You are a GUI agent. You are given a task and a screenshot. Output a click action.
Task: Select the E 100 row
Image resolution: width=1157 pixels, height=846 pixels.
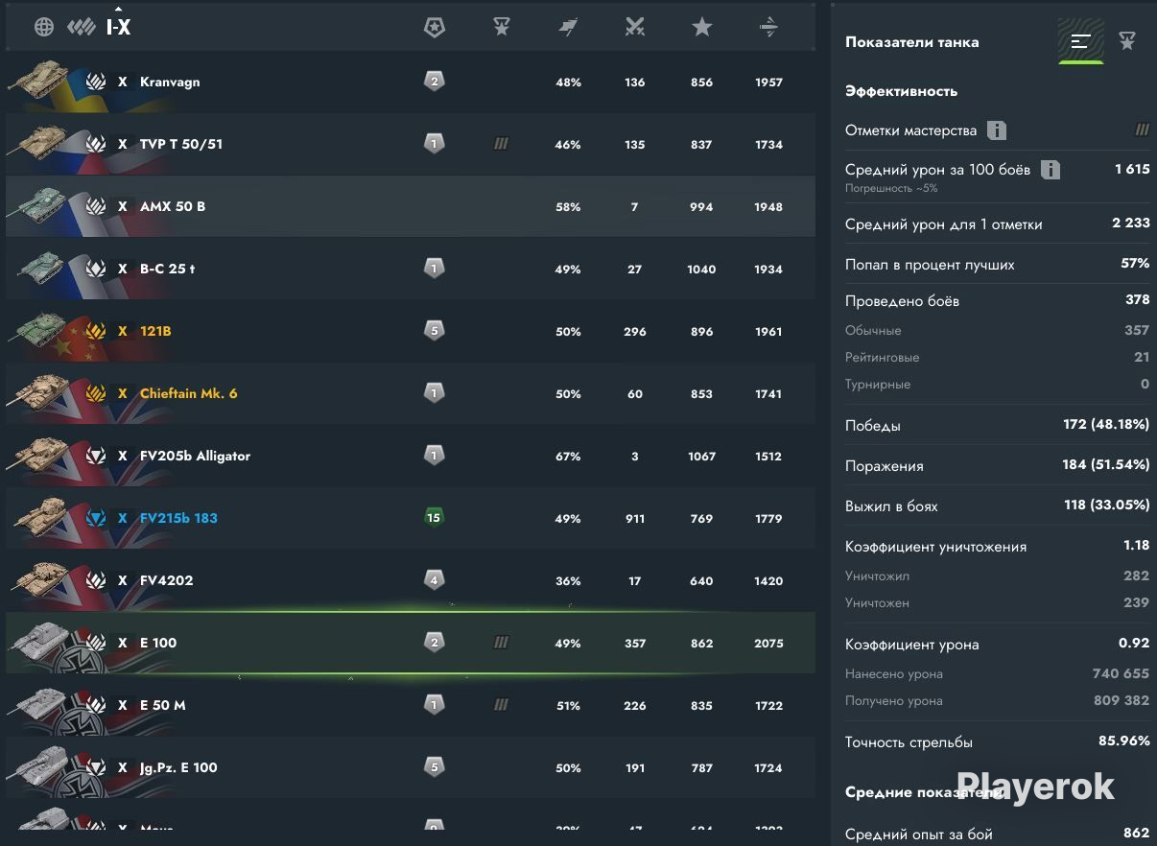tap(411, 643)
